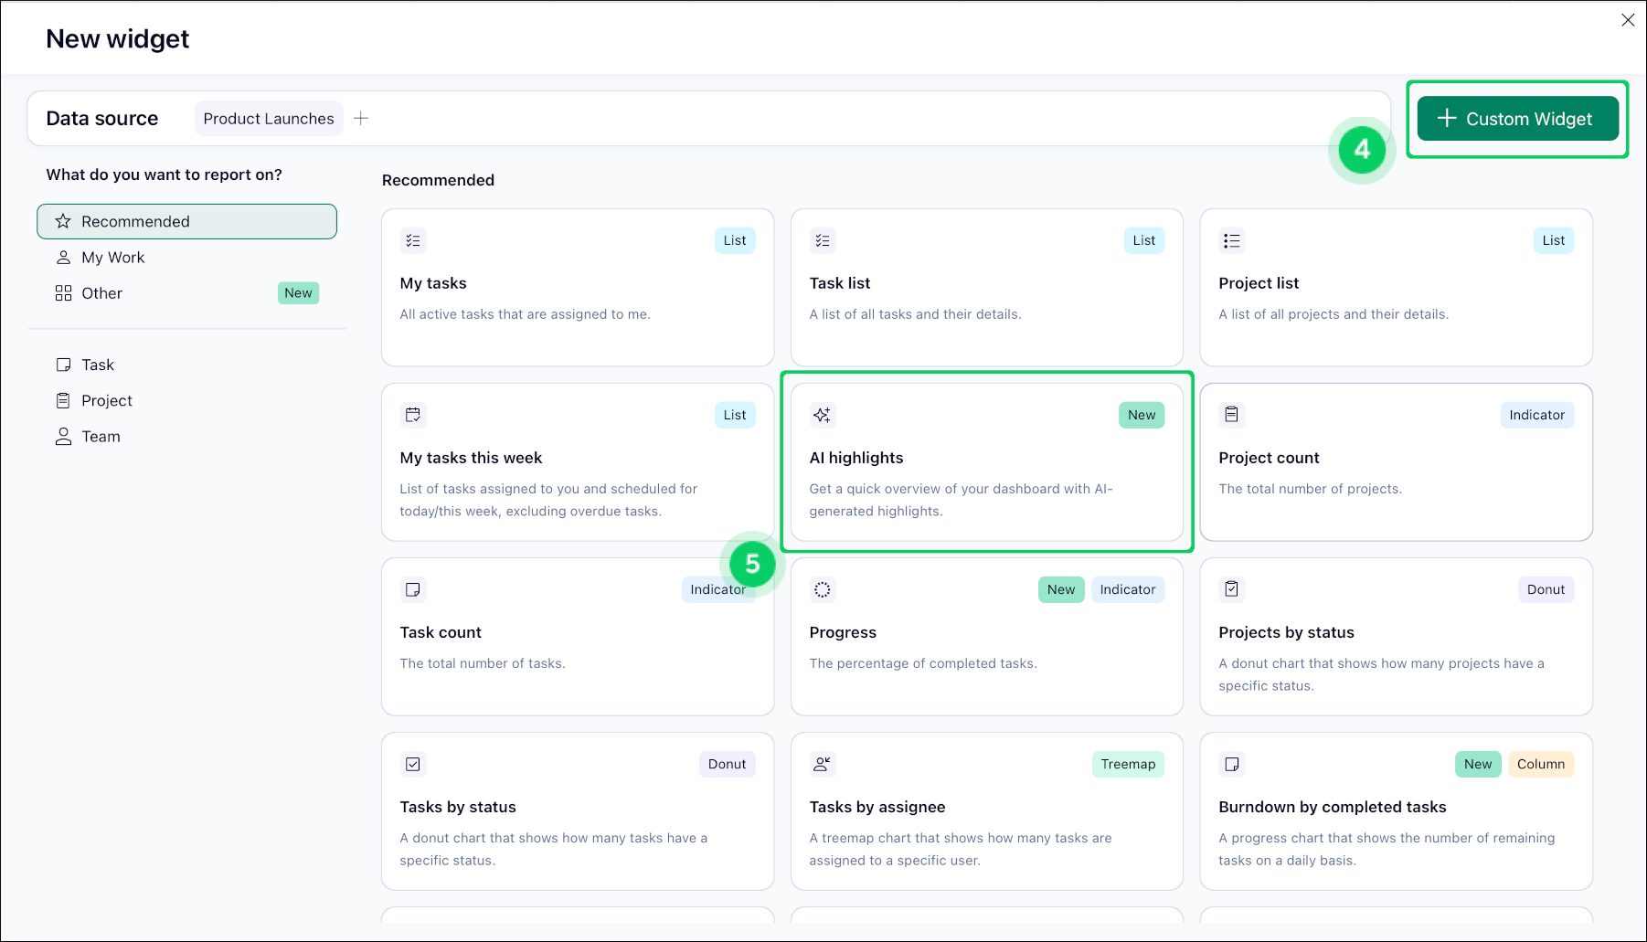Click the Tasks by status checkbox icon
The image size is (1647, 942).
[413, 764]
